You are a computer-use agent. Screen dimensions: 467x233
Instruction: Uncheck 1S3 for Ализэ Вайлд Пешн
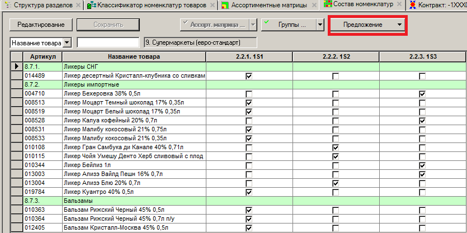[x=422, y=174]
